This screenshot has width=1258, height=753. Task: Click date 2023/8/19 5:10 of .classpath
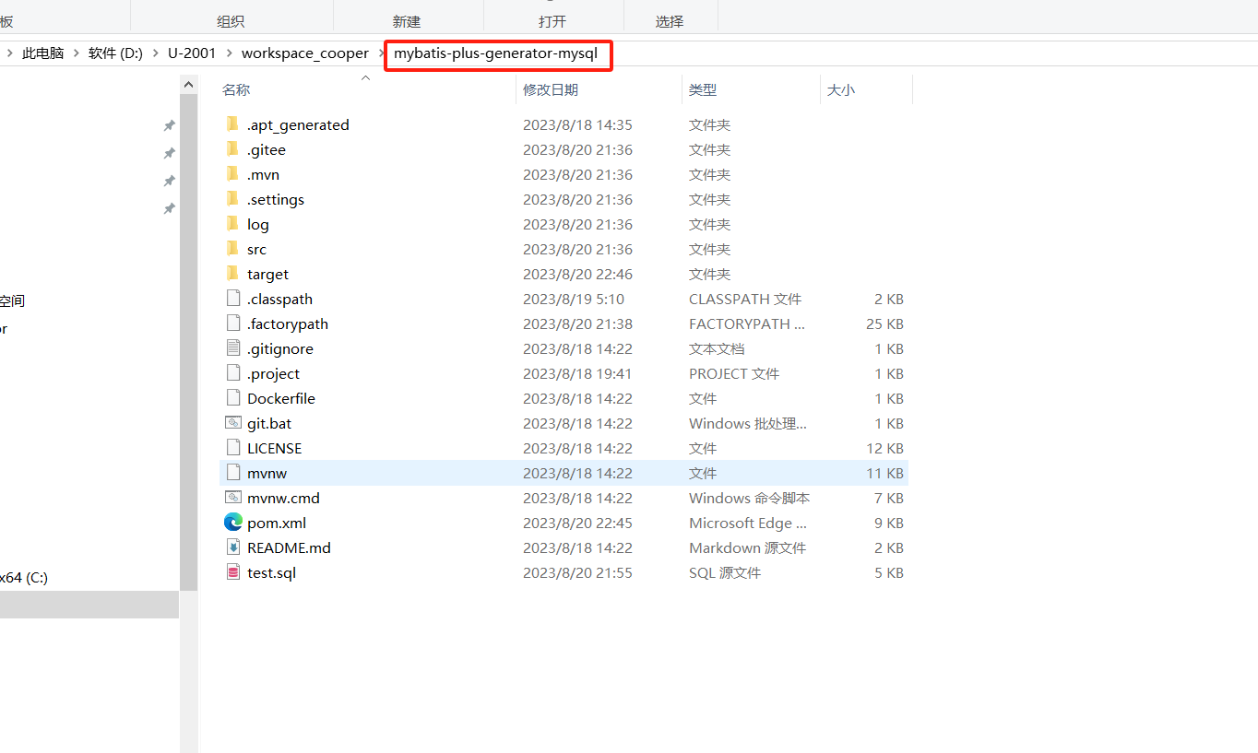574,299
